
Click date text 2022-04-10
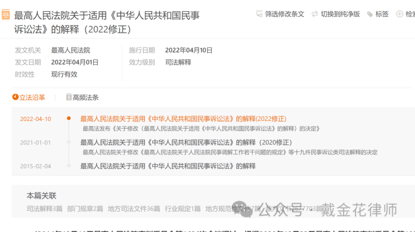[35, 119]
